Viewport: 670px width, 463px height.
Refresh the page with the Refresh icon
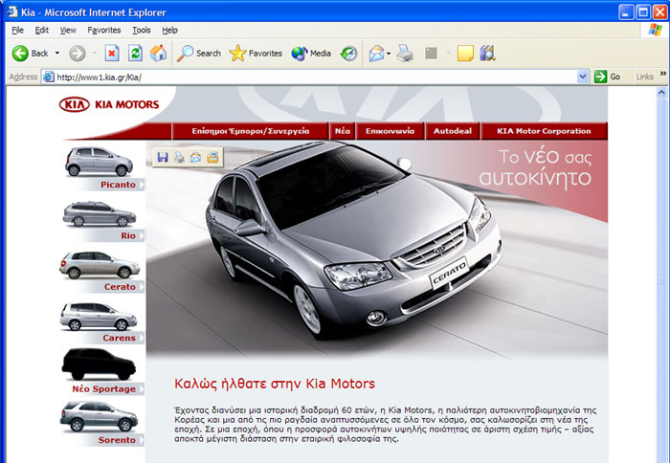pyautogui.click(x=136, y=54)
